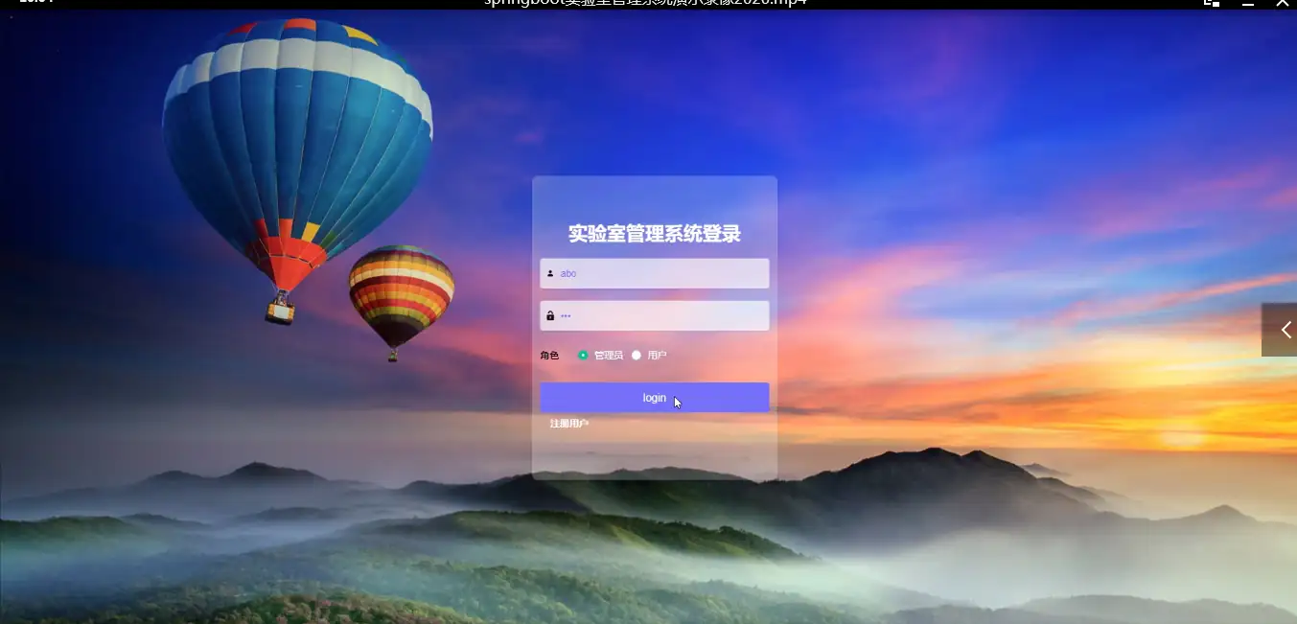The width and height of the screenshot is (1297, 624).
Task: Click the username field containing abo
Action: pos(655,273)
